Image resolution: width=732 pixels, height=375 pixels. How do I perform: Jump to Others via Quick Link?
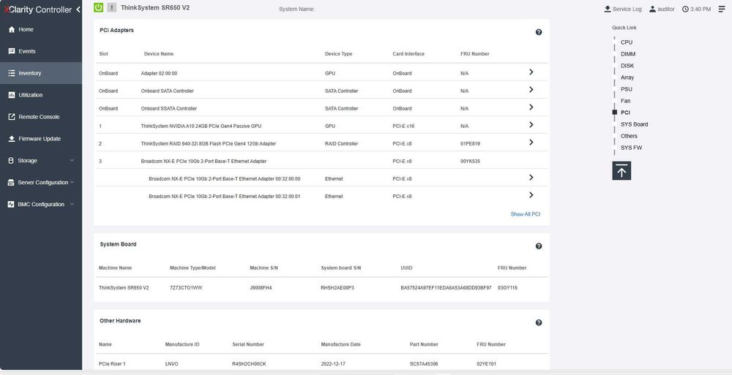pyautogui.click(x=629, y=136)
